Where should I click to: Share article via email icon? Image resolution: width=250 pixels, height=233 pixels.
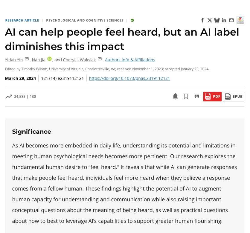tap(231, 20)
